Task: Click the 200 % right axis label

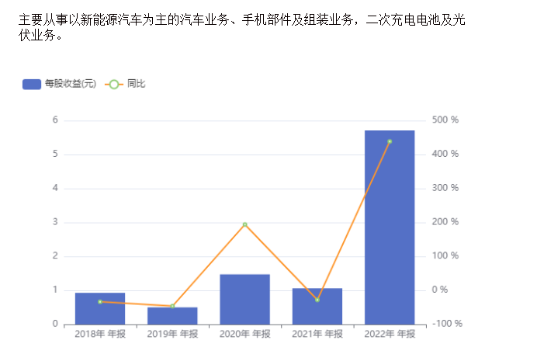Action: point(445,221)
